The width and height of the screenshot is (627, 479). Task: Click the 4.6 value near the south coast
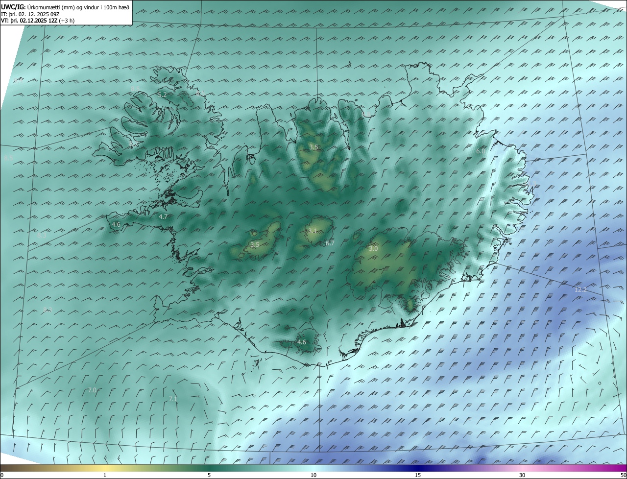coord(302,342)
